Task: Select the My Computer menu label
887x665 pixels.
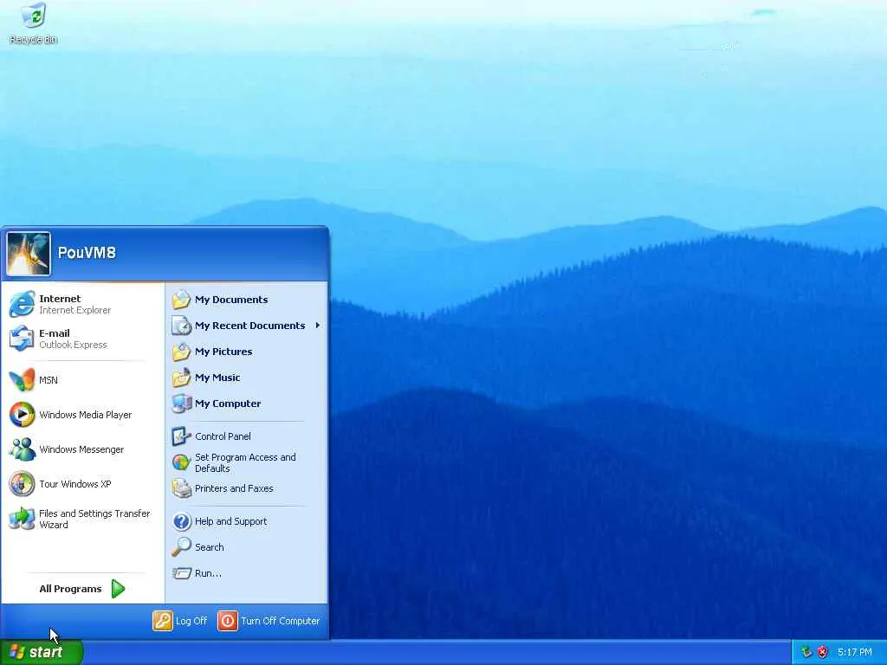Action: [x=228, y=404]
